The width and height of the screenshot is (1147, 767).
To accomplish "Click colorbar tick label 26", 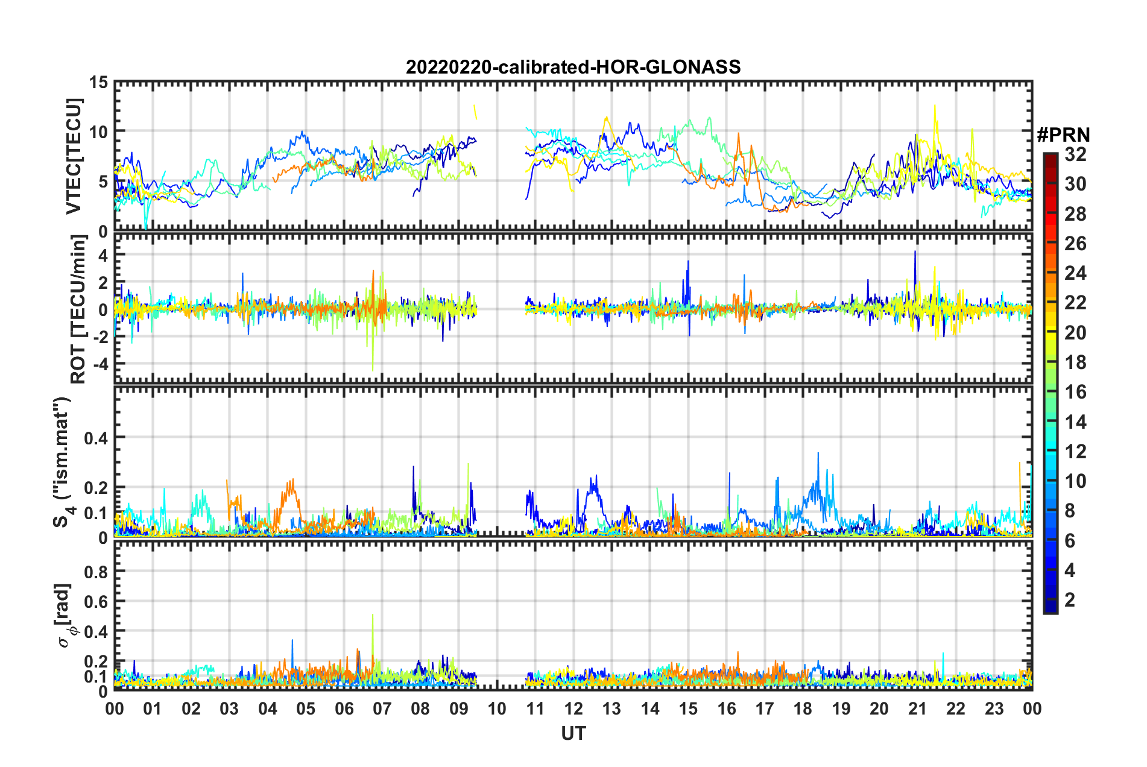I will pyautogui.click(x=1075, y=244).
